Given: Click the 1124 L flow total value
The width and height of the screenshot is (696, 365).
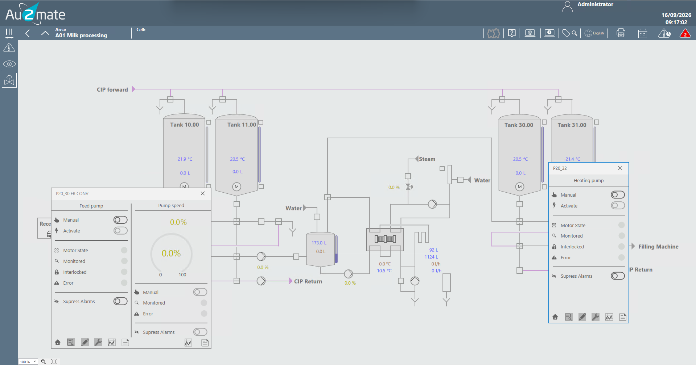Looking at the screenshot, I should (431, 257).
